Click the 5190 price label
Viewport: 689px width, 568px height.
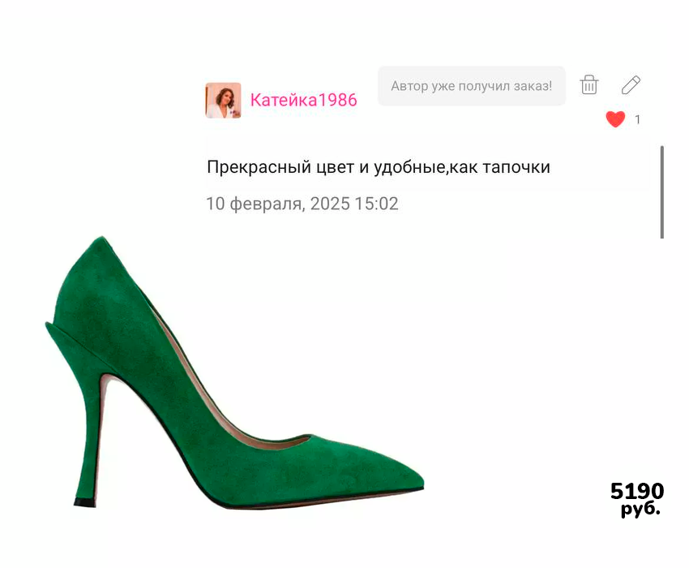(637, 491)
